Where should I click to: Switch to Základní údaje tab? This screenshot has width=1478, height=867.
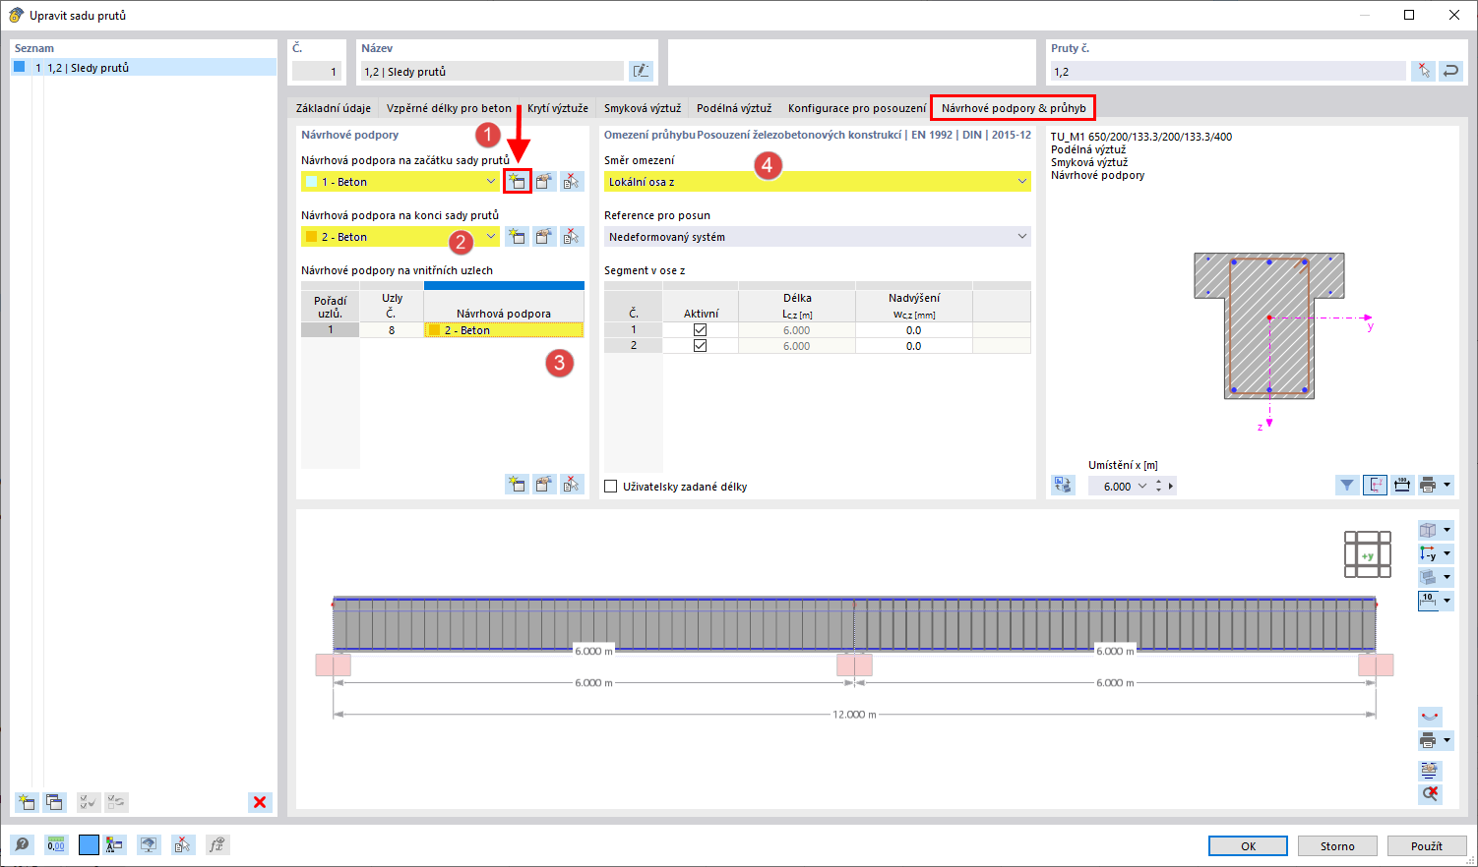334,108
